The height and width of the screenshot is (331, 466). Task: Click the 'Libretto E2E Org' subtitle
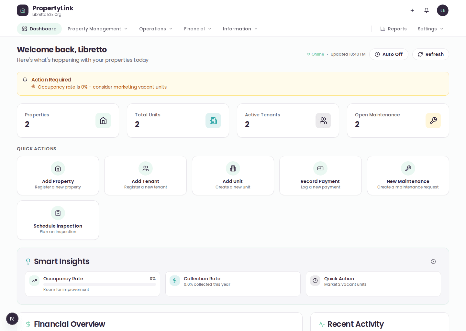[47, 15]
